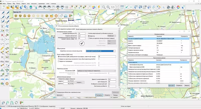Select the first Abc text tool in sidebar
201x109 pixels.
pos(2,62)
